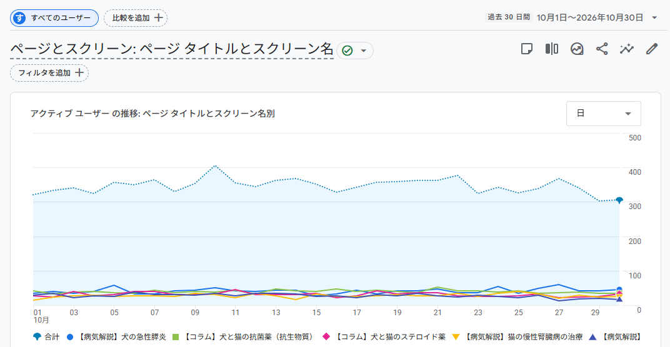Click the 比較を追加 button

click(x=136, y=18)
